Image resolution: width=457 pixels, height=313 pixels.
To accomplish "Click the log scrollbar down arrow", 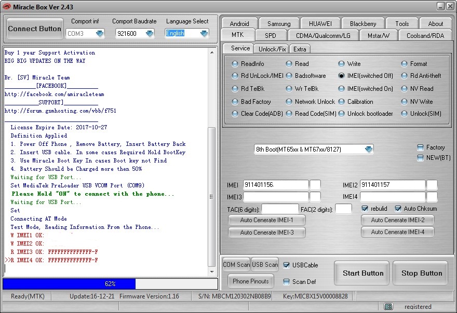I will tap(212, 271).
